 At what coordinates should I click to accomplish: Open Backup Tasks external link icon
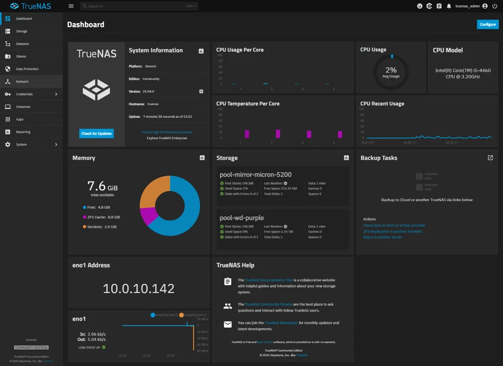tap(490, 158)
